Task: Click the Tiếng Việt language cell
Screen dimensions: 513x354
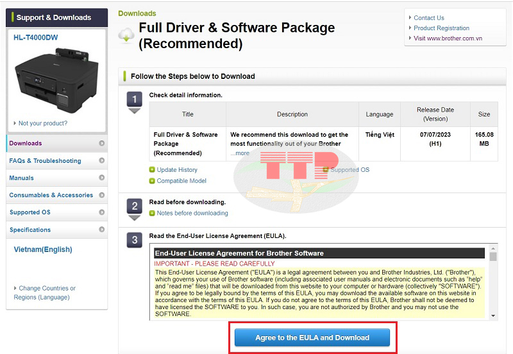Action: point(380,144)
